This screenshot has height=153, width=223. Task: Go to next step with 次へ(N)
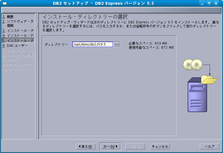[110, 146]
